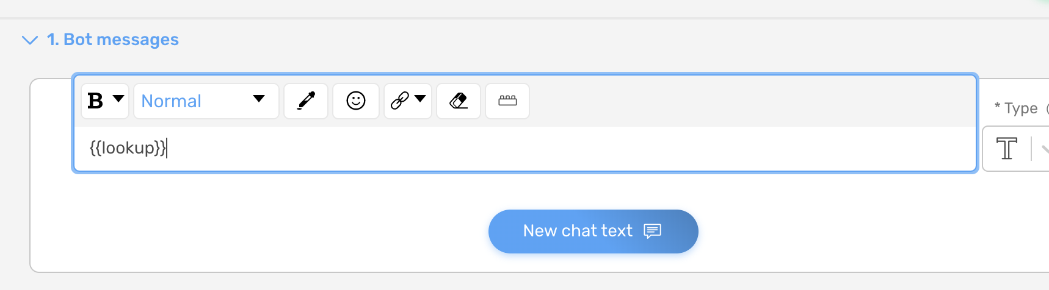Click the empty card area left of New chat text
The height and width of the screenshot is (290, 1049).
pos(244,232)
